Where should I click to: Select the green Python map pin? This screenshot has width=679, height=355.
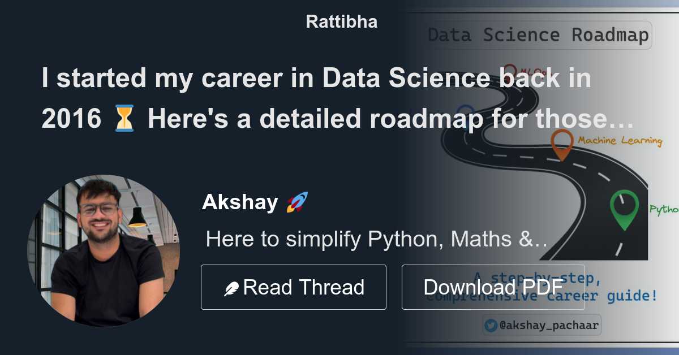[x=624, y=206]
